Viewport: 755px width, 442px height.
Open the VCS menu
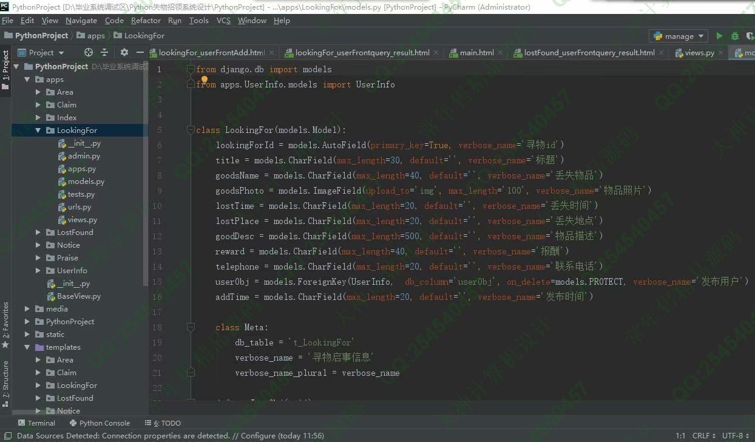223,21
